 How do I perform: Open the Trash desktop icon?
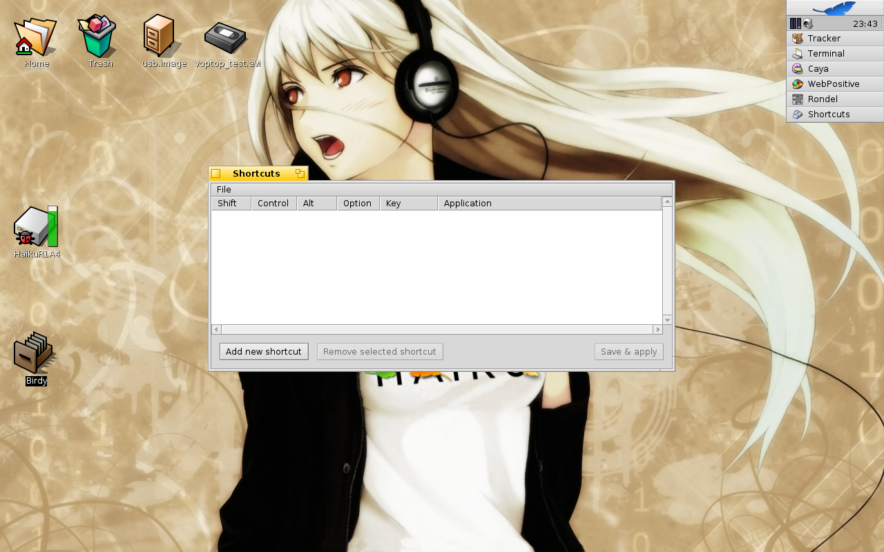(99, 37)
